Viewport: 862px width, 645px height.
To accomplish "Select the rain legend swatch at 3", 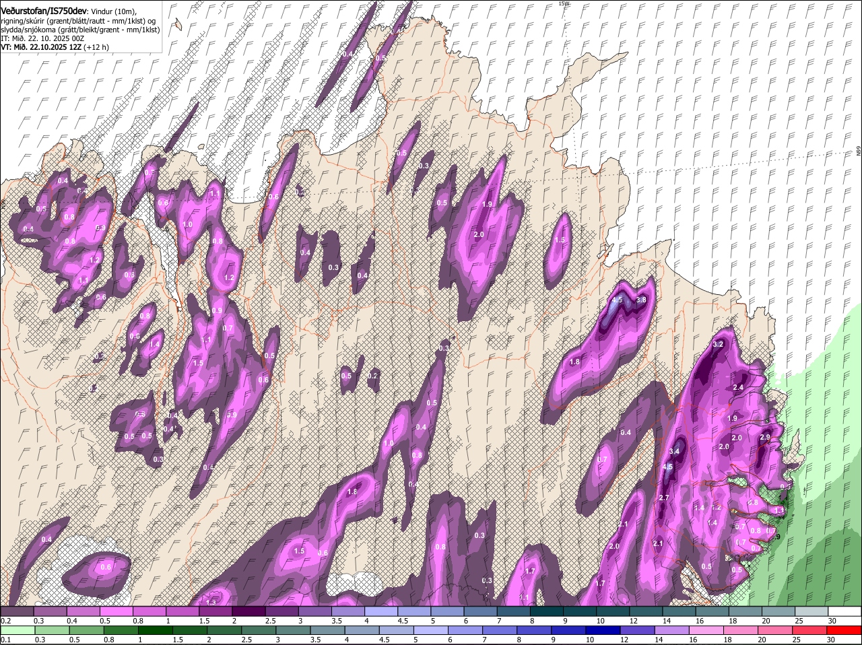I will click(294, 630).
